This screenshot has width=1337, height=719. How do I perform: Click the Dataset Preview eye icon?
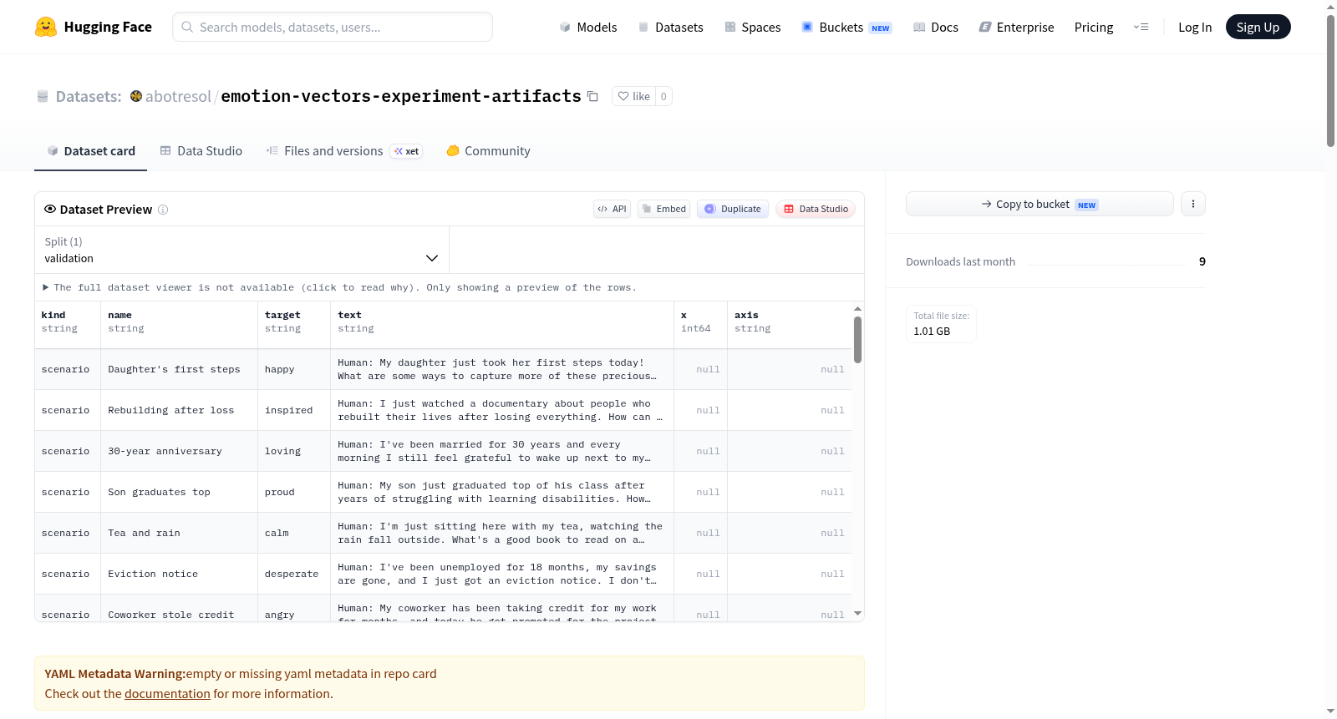[x=50, y=210]
